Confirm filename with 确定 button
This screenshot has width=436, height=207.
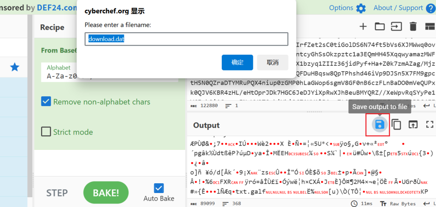click(x=237, y=62)
